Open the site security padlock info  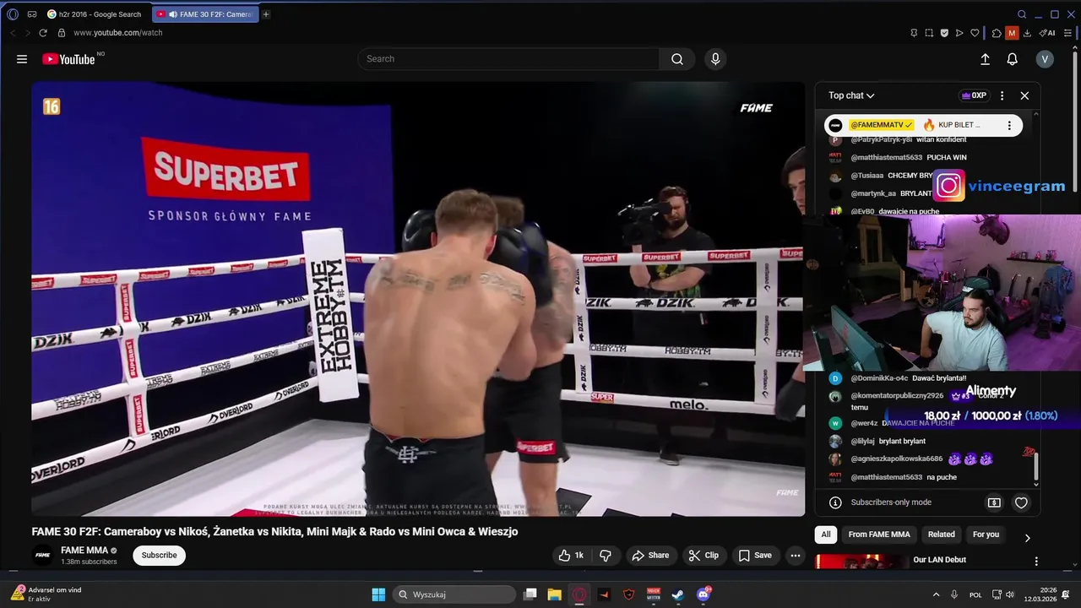coord(61,33)
